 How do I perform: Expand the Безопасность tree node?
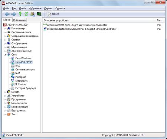5,103
